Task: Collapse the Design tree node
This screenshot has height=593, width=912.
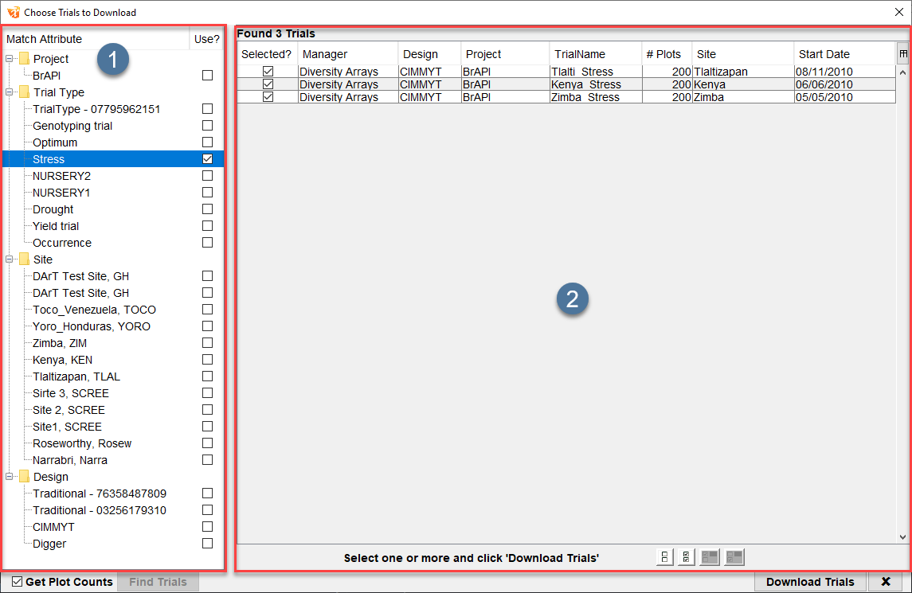Action: [x=10, y=477]
